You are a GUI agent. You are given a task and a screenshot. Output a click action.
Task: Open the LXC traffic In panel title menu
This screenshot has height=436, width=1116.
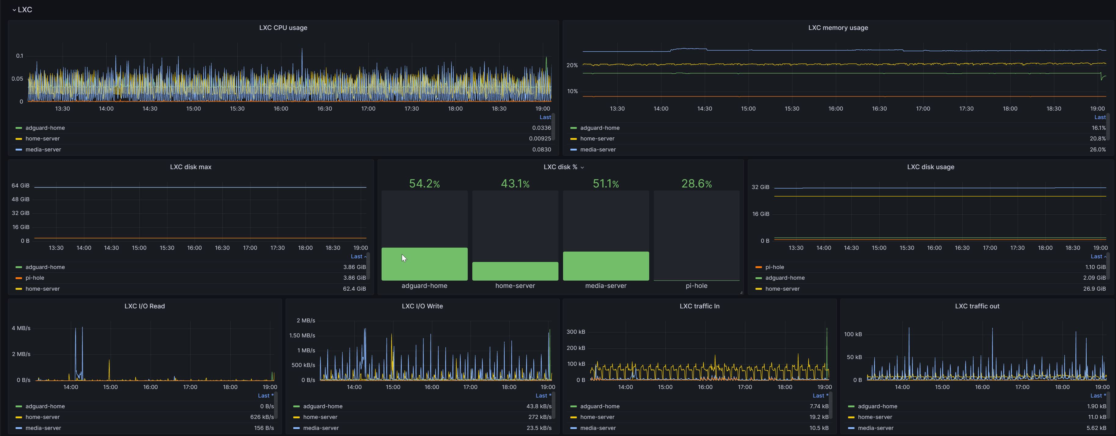tap(699, 306)
